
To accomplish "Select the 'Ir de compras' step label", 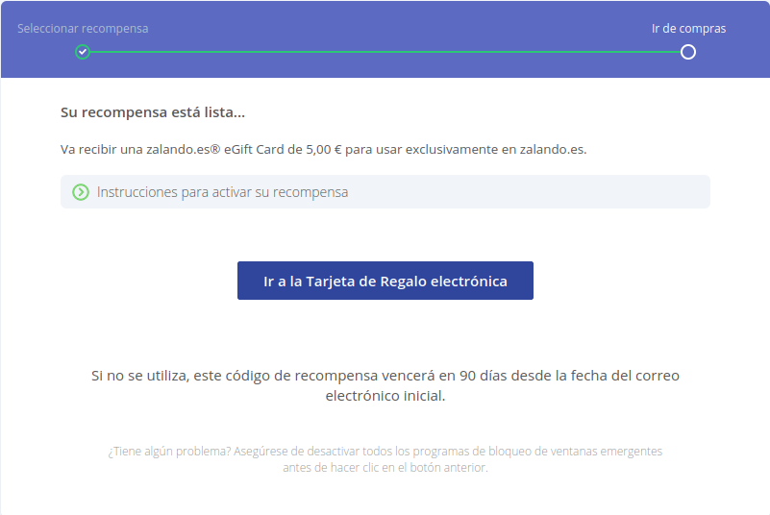I will pos(688,29).
